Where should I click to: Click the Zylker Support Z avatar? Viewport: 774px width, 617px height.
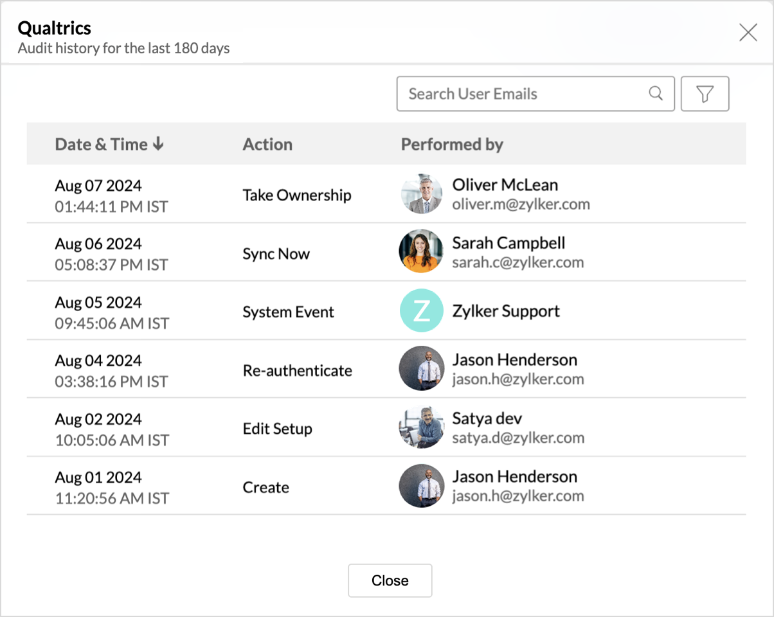[x=421, y=310]
